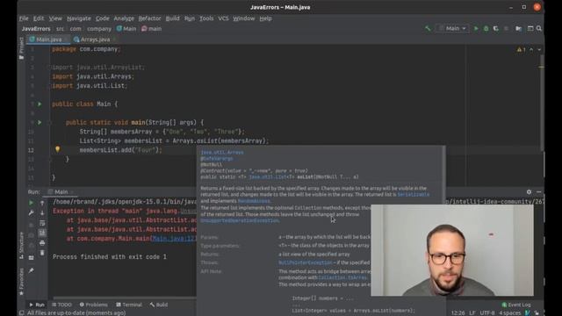Open the Navigate menu

point(79,18)
